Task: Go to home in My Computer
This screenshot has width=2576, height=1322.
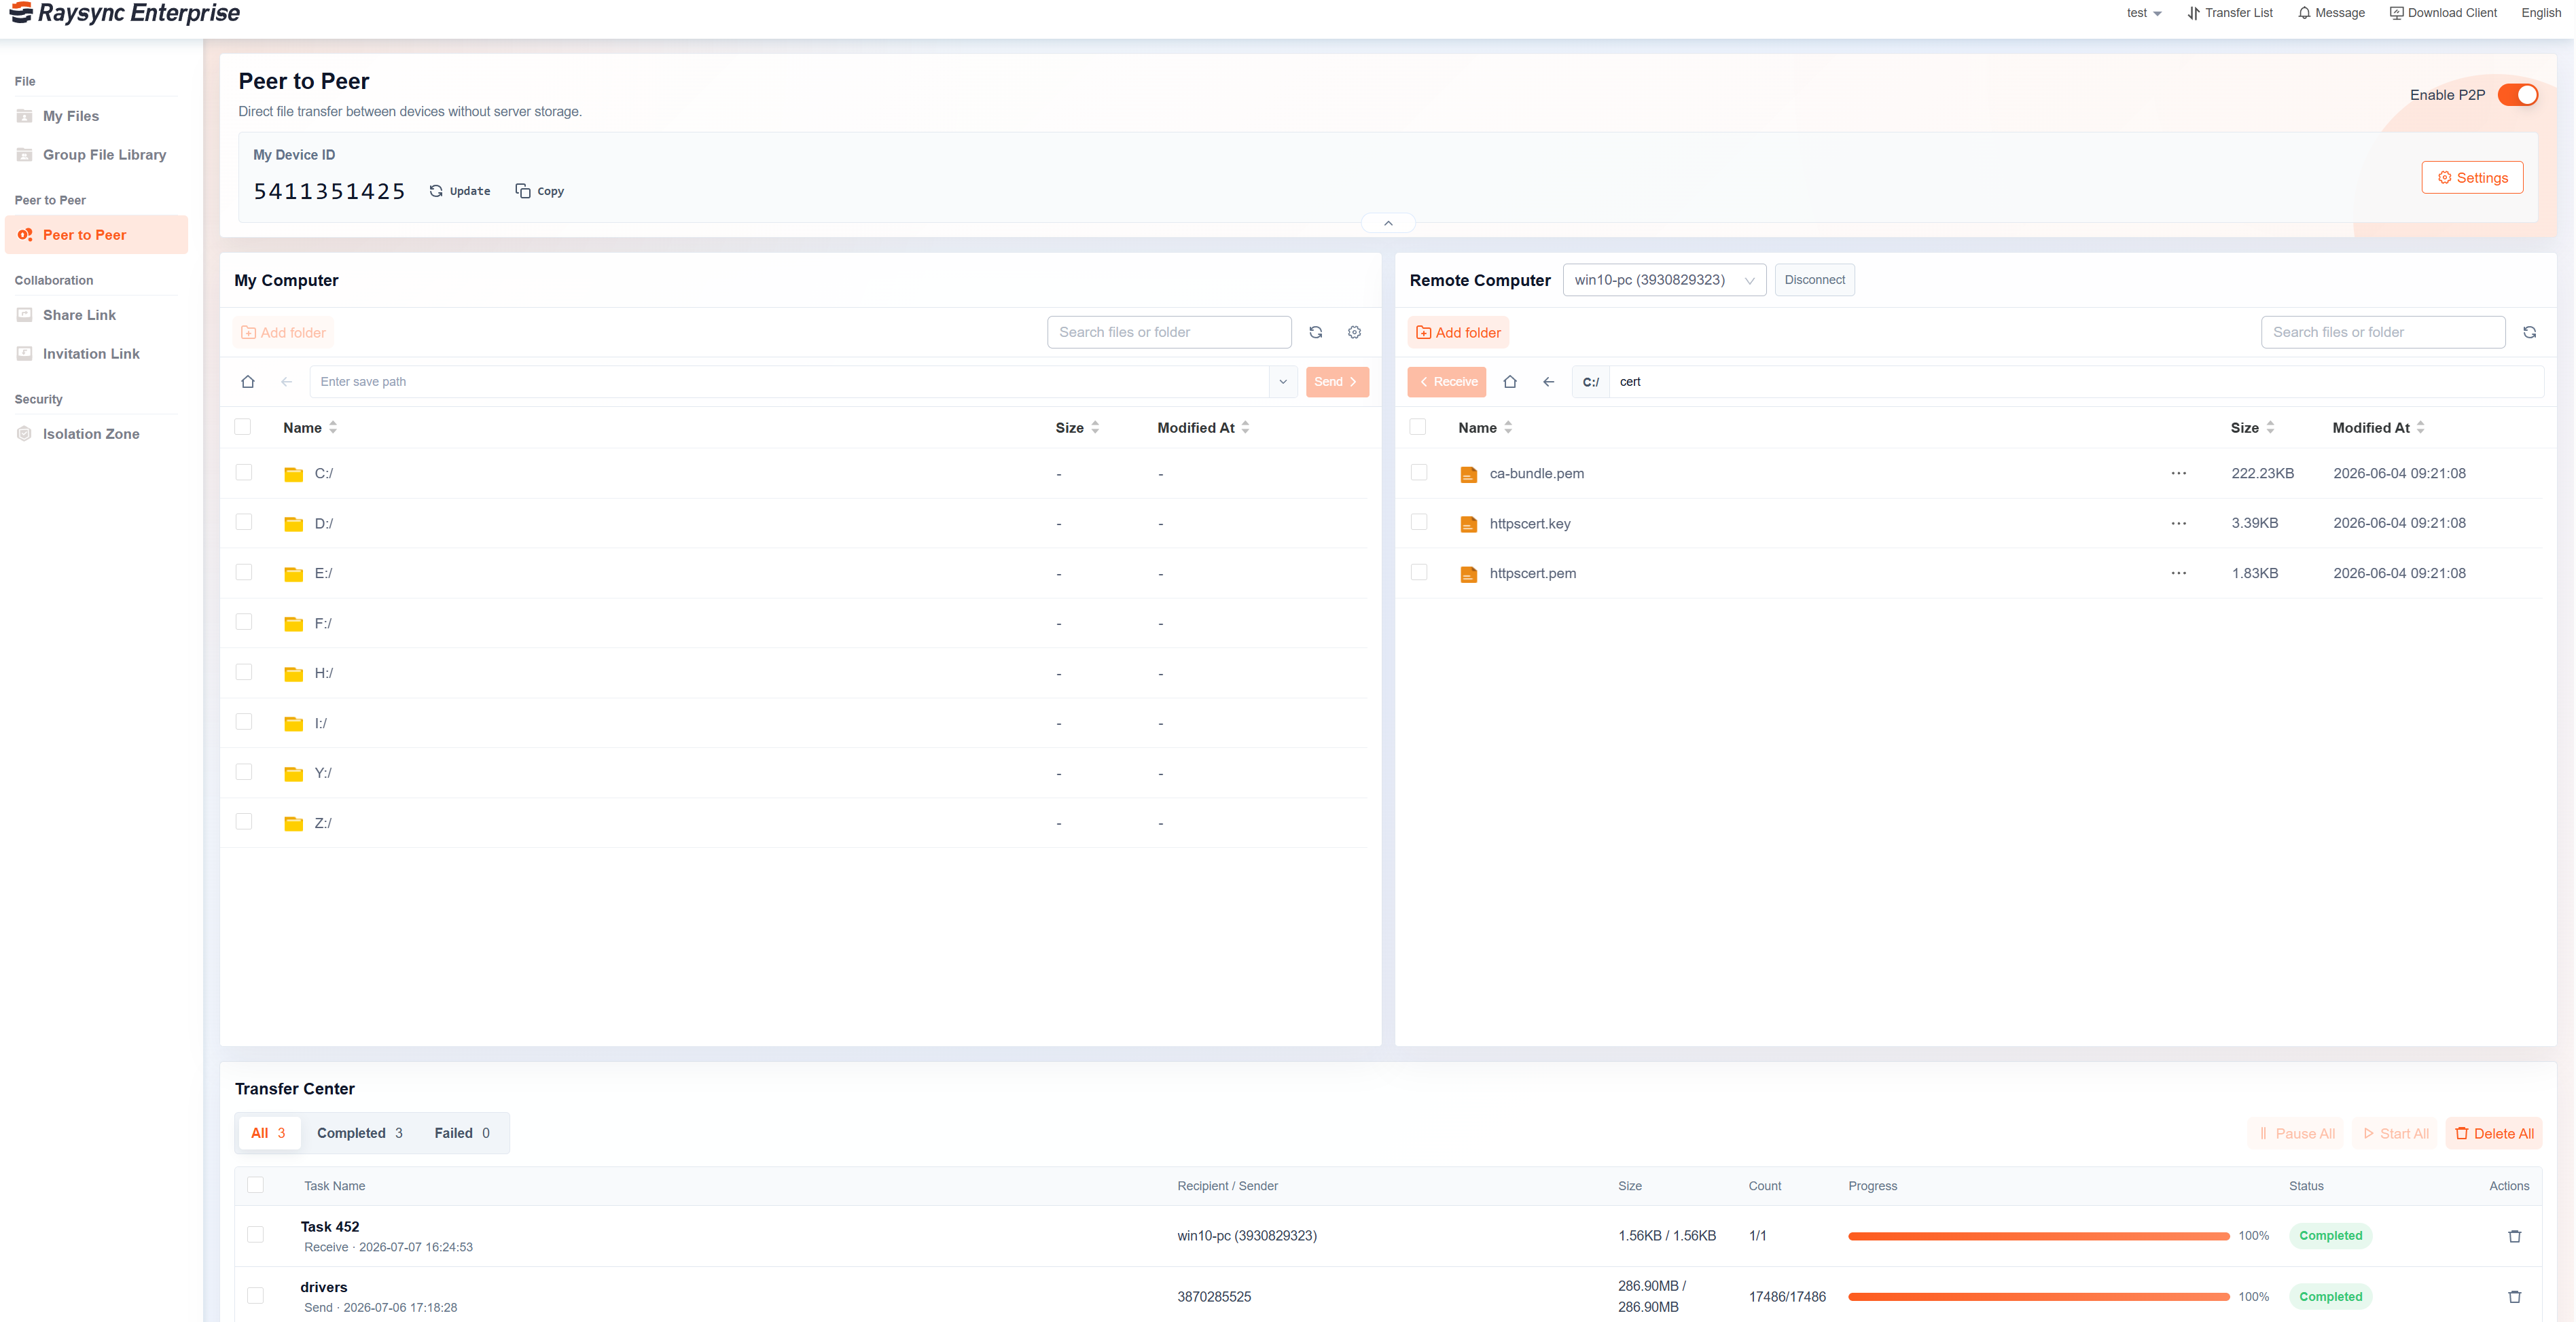Action: point(248,382)
